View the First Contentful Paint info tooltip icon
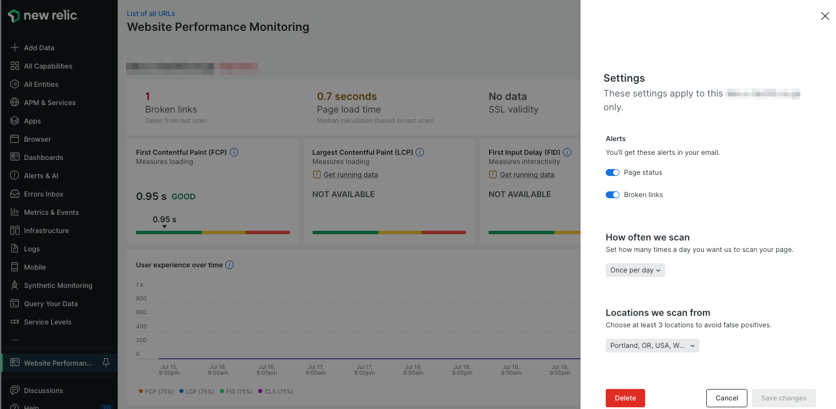Screen dimensions: 836x409 tap(234, 152)
